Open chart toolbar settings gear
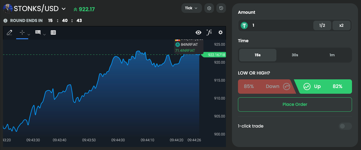 221,32
